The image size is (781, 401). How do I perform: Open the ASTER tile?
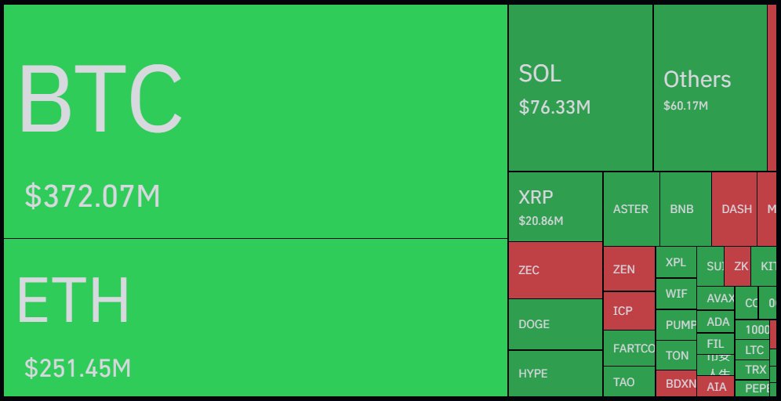coord(631,209)
